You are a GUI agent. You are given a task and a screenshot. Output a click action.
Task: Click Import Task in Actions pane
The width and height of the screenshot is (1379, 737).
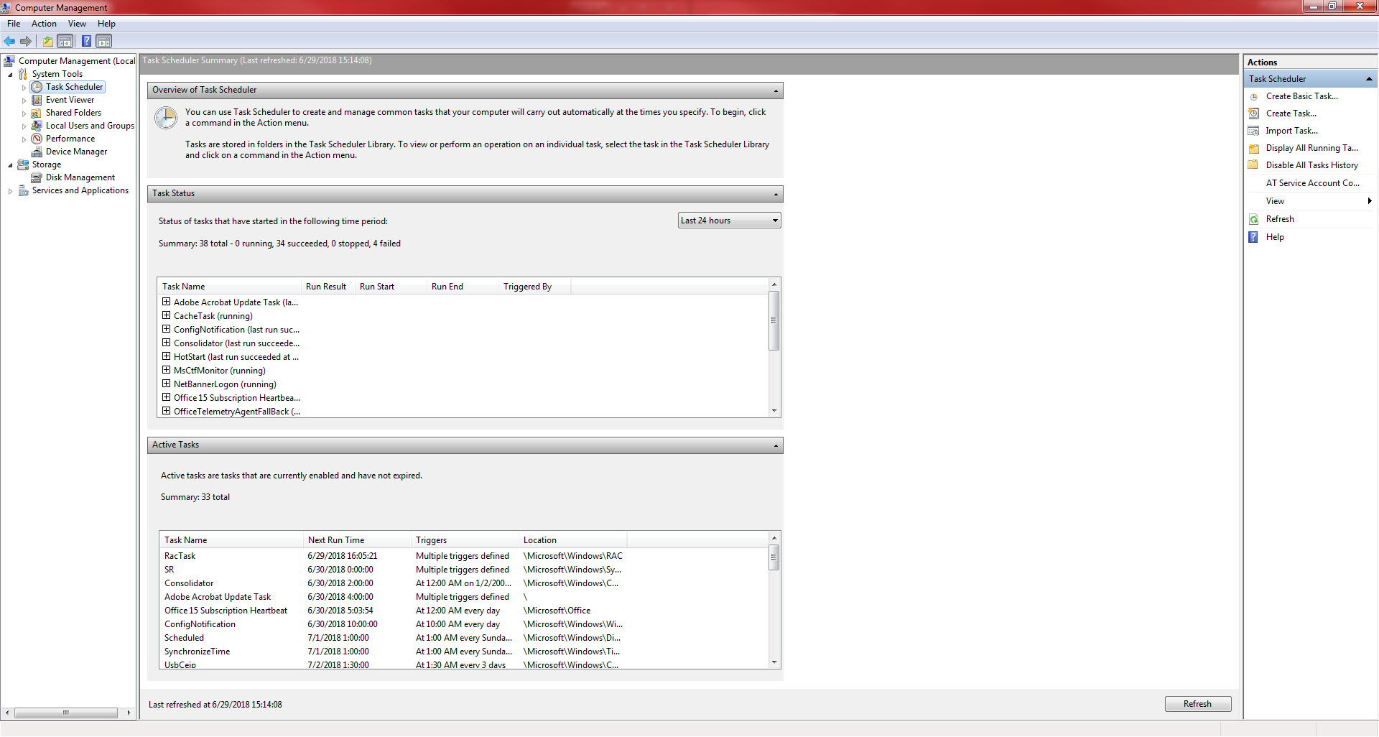pos(1291,131)
